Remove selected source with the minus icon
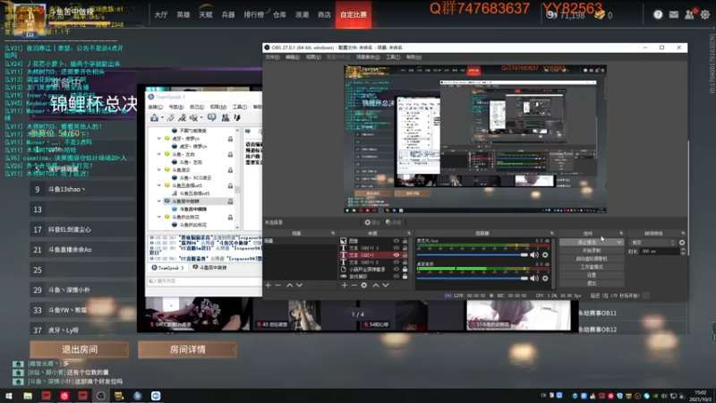Screen dimensions: 716x403 [354, 285]
